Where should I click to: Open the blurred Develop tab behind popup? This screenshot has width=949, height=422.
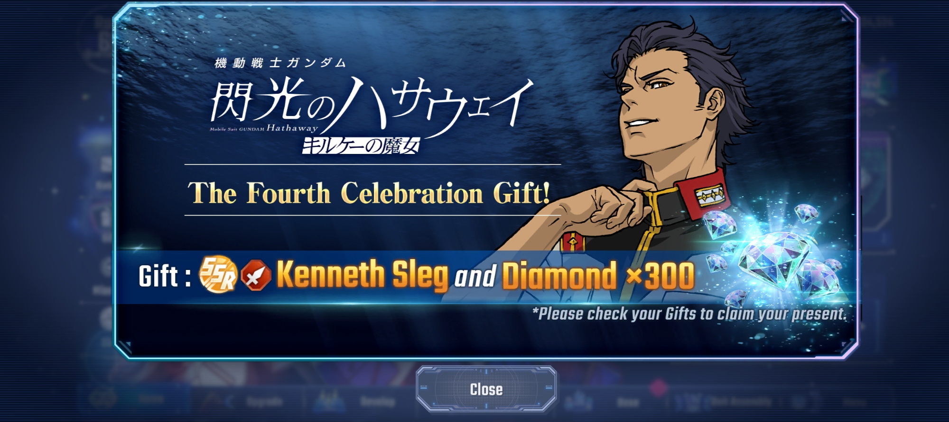(x=377, y=403)
